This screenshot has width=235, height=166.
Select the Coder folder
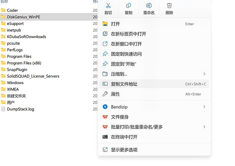coord(12,10)
